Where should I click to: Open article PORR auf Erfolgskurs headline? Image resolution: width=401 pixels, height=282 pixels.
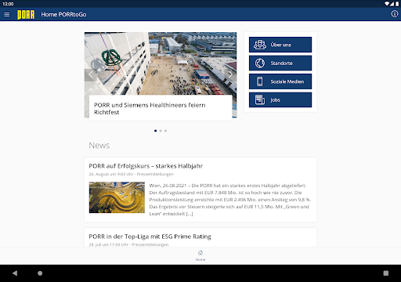pyautogui.click(x=146, y=166)
